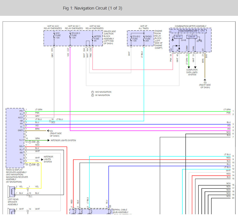Click the AE3 connector splice symbol
Image resolution: width=238 pixels, height=218 pixels.
point(50,121)
